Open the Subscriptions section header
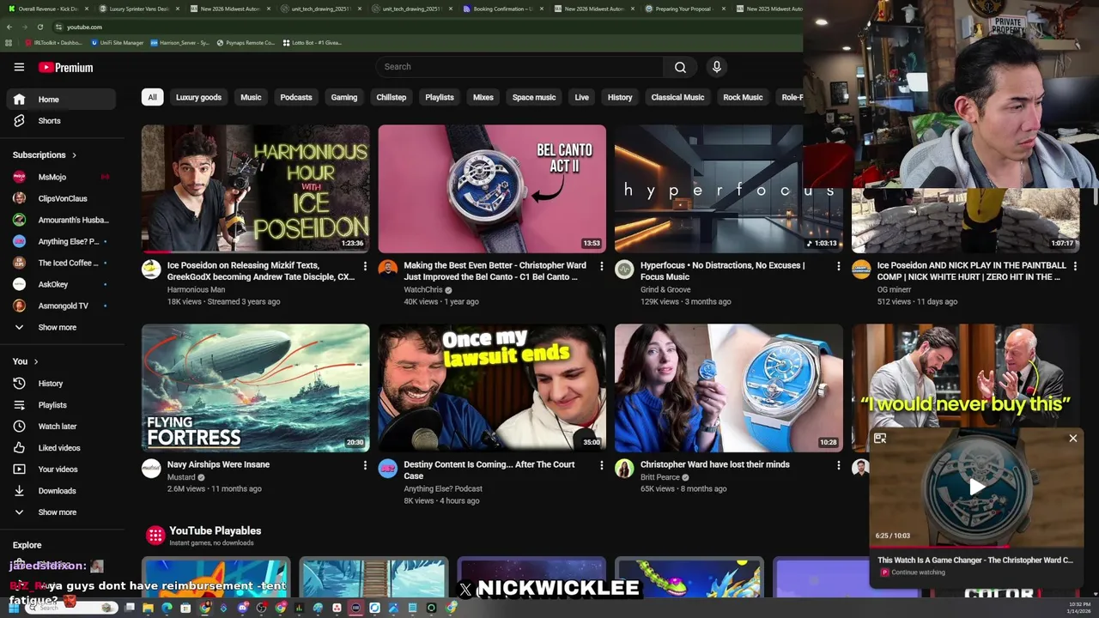 45,155
